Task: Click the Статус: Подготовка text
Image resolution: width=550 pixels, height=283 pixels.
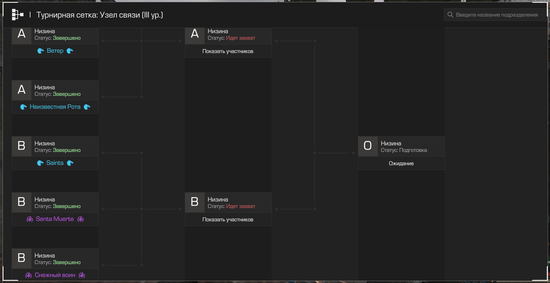Action: pyautogui.click(x=404, y=150)
